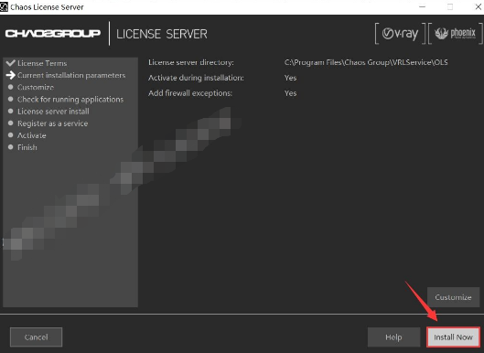Screen dimensions: 484x353
Task: Select the License server install step
Action: click(x=53, y=112)
